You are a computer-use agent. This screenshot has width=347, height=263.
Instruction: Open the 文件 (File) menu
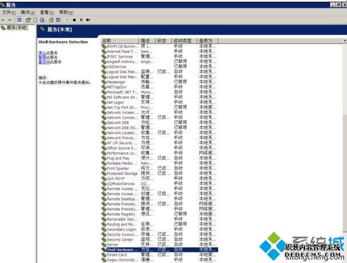pos(9,13)
